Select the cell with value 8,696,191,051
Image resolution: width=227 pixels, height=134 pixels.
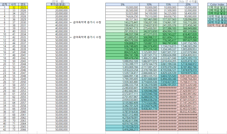168,85
